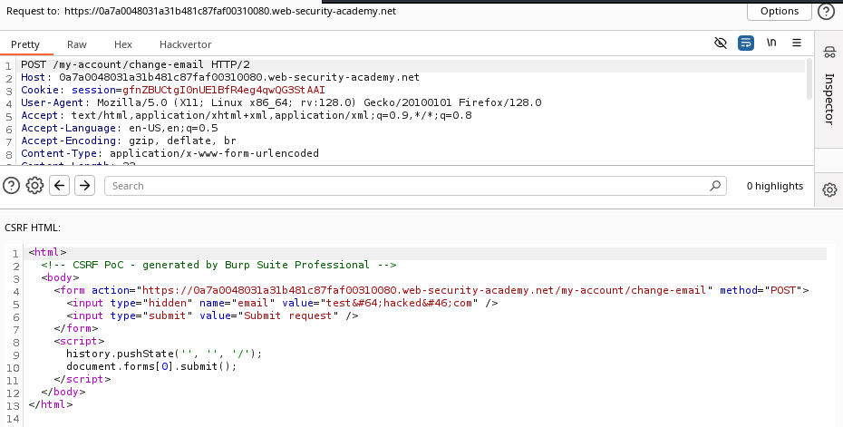The height and width of the screenshot is (427, 843).
Task: Click the 0 highlights label
Action: click(x=775, y=186)
